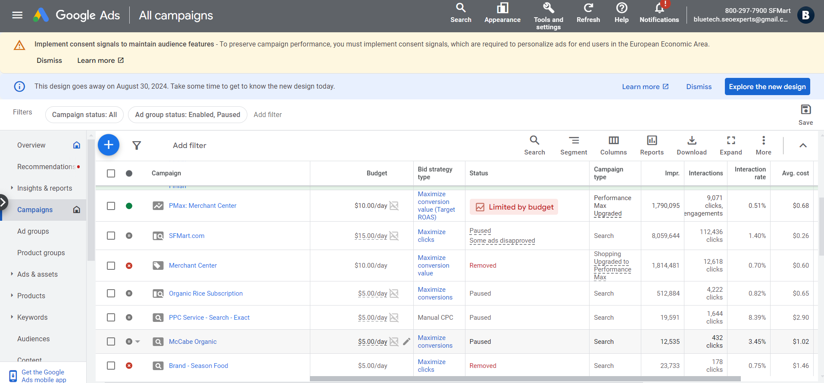Tick the PMax: Merchant Center checkbox

111,206
